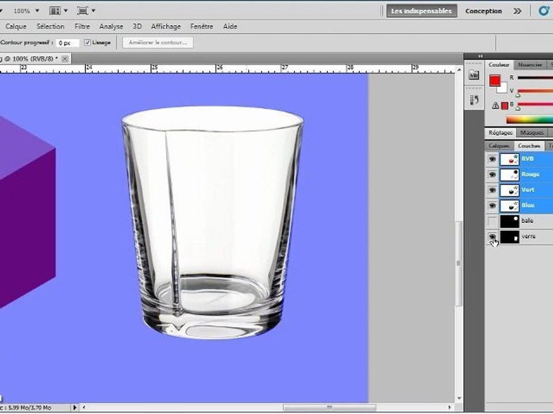Select the Couches tab
The height and width of the screenshot is (414, 553).
[x=529, y=145]
